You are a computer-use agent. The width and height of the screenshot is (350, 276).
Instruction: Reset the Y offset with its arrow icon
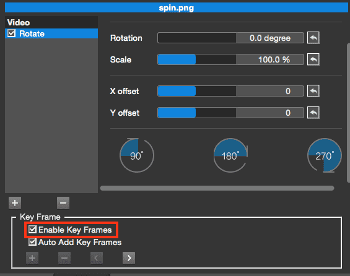tap(313, 113)
